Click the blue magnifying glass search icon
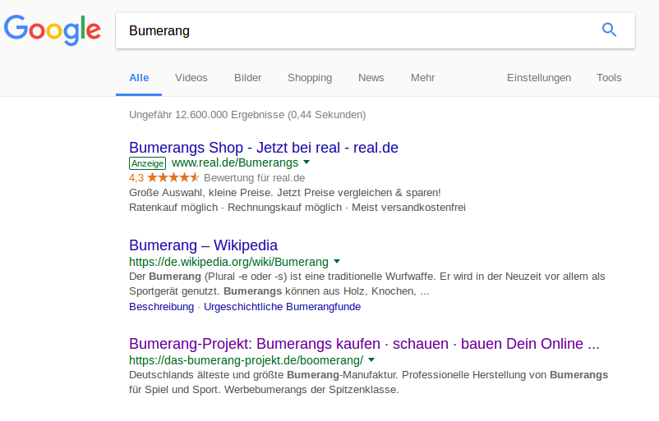 (609, 30)
